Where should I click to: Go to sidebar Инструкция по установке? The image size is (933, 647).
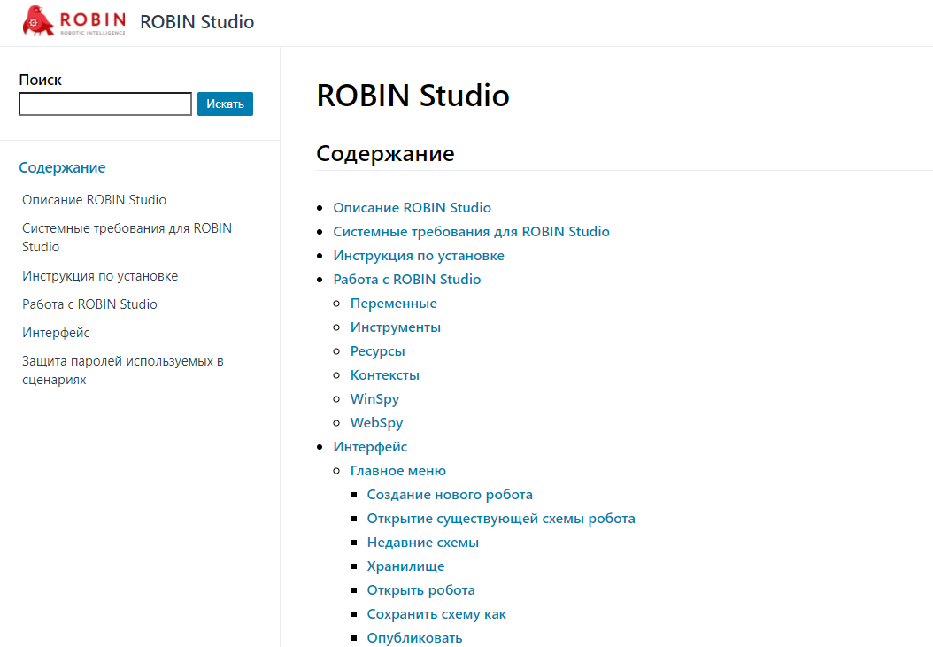click(100, 276)
